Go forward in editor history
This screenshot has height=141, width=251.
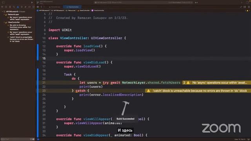(44, 7)
